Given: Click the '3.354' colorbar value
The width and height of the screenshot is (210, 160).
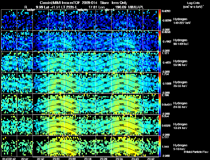Looking at the screenshot, I should (165, 116).
